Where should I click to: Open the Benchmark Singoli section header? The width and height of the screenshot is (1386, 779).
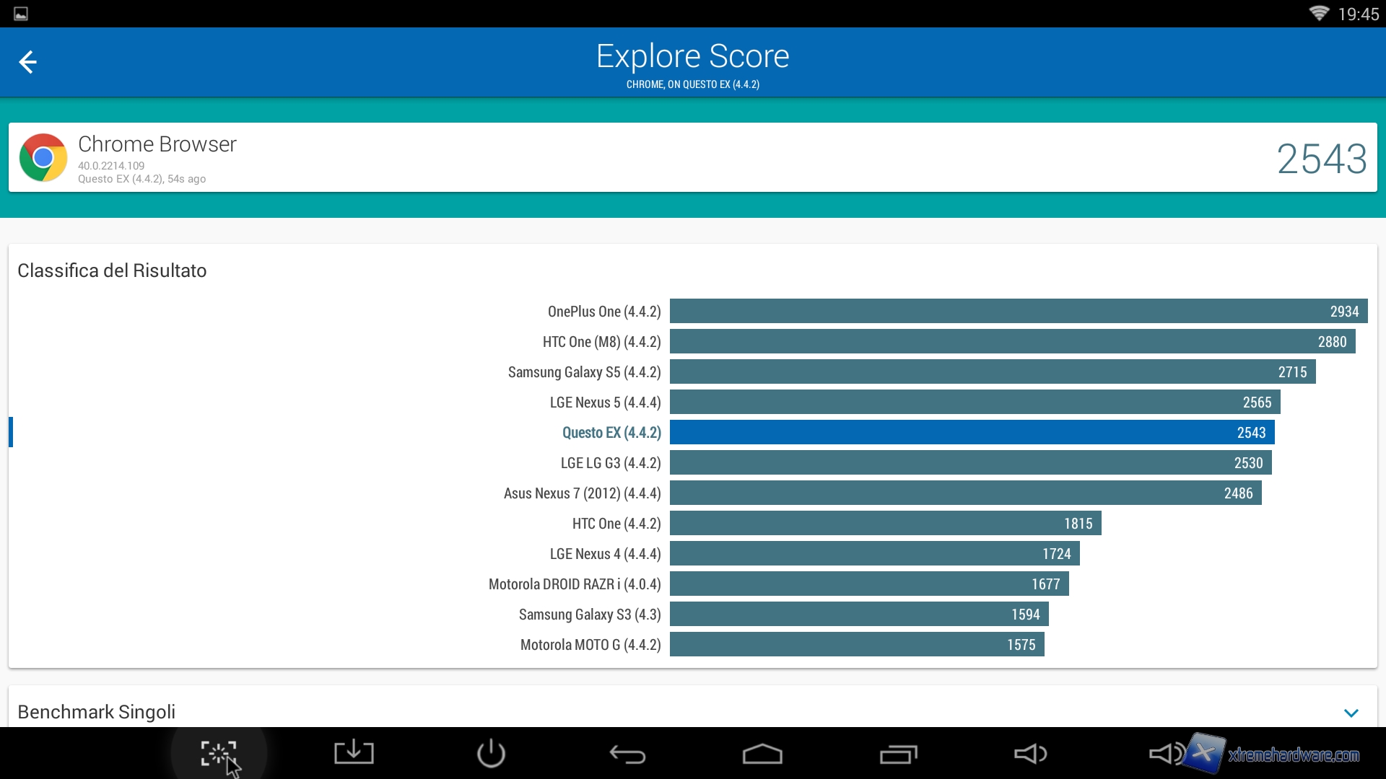pos(97,712)
